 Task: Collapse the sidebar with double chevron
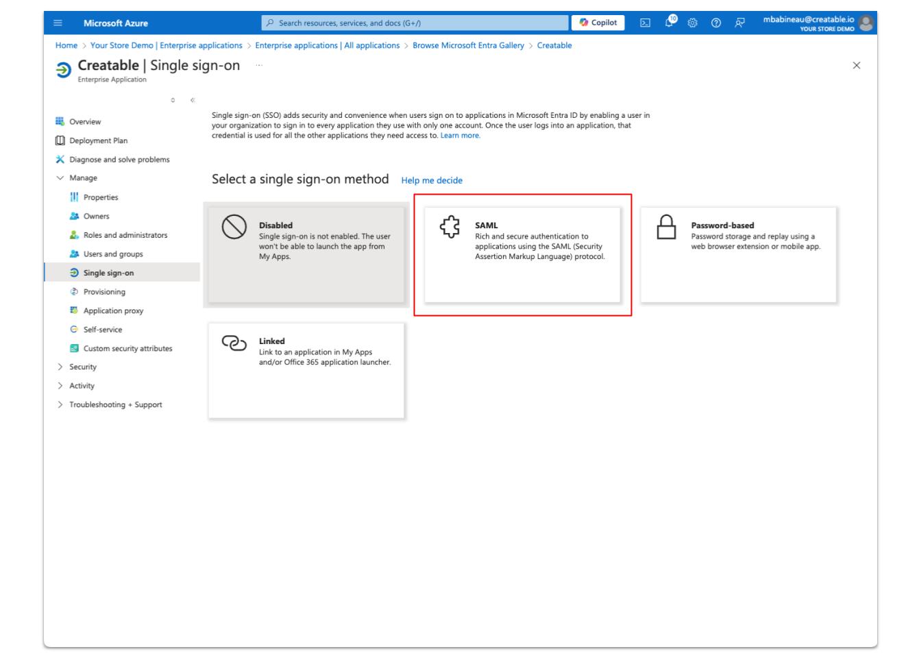tap(193, 101)
